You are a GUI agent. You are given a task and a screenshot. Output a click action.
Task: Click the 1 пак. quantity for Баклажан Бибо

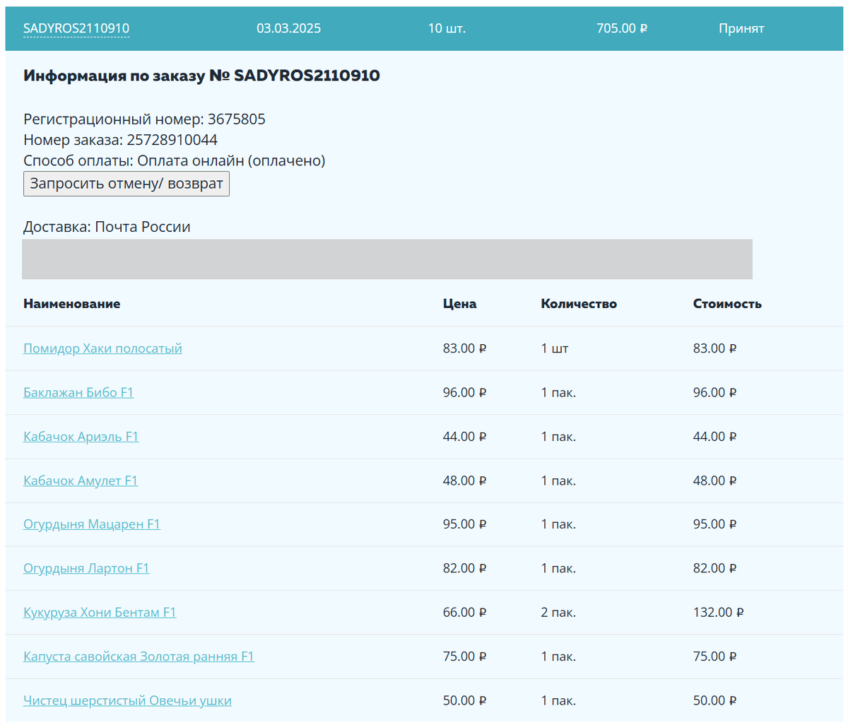(558, 392)
